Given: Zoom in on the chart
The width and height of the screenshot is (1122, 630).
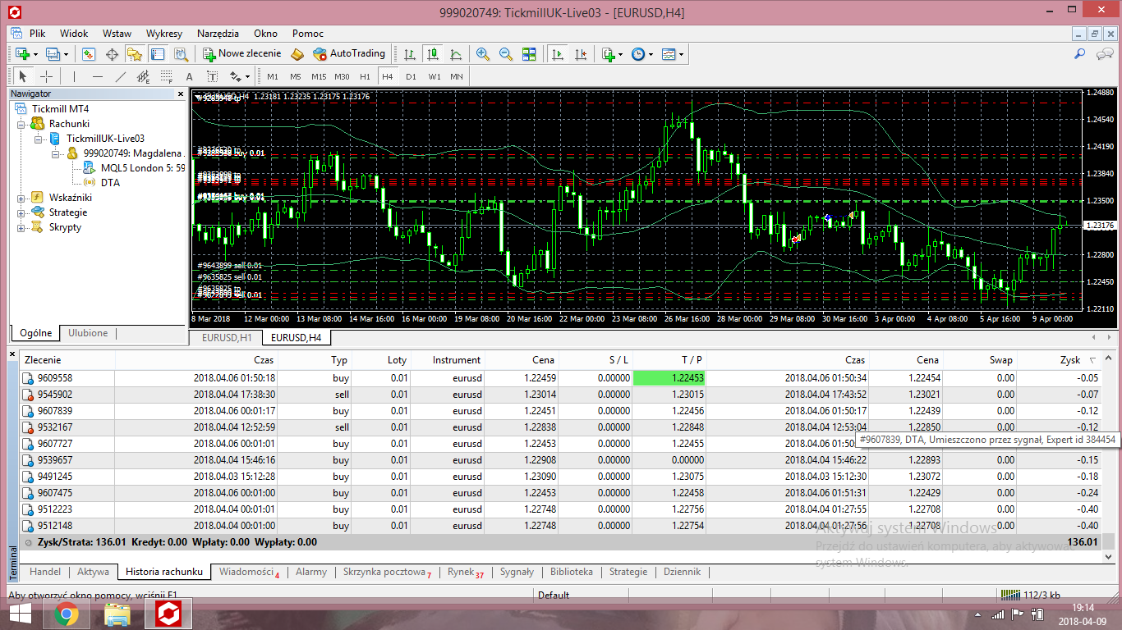Looking at the screenshot, I should coord(483,54).
